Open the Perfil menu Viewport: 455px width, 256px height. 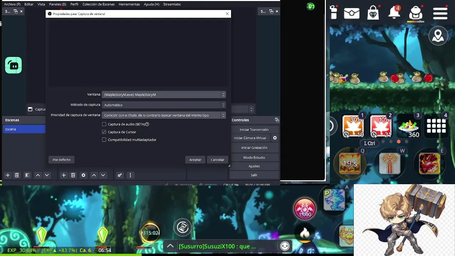[74, 4]
